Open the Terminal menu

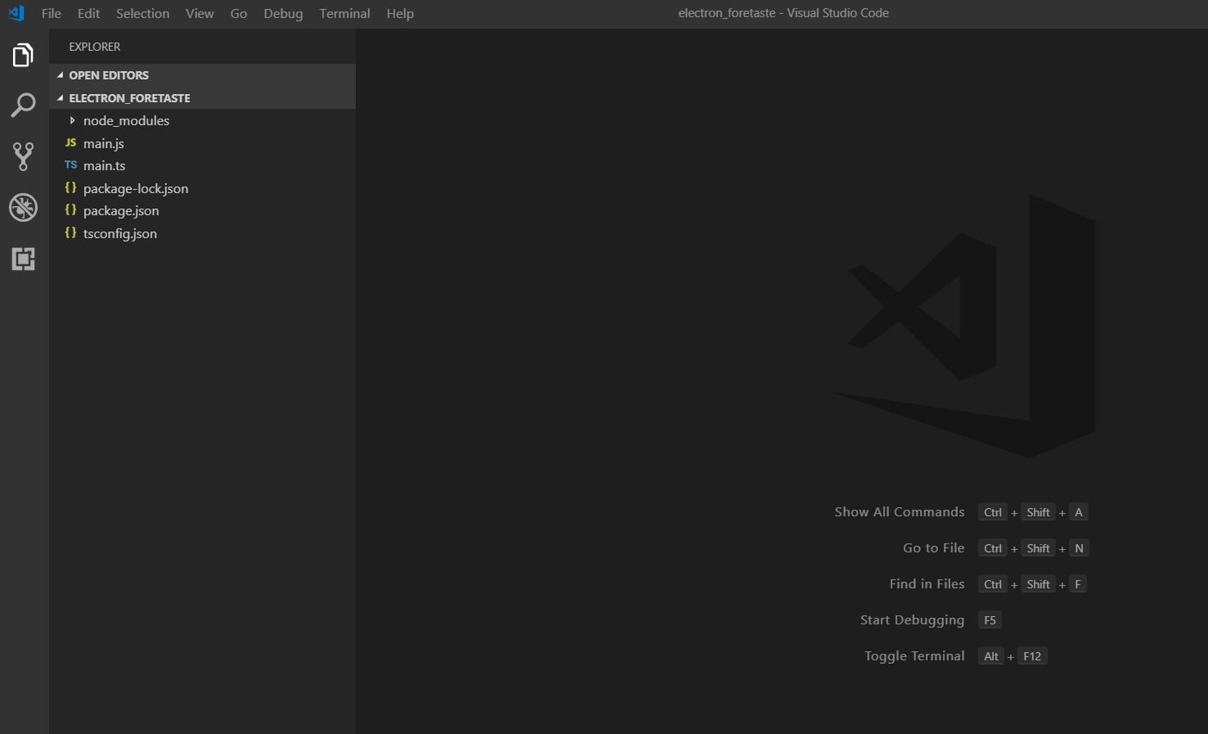(344, 13)
